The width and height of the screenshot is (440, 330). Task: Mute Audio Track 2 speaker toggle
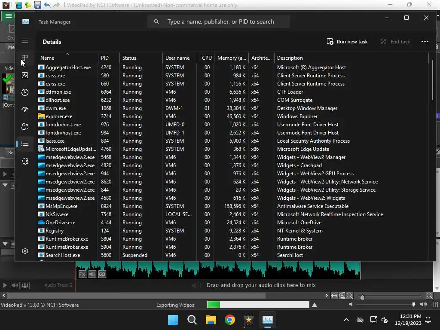click(x=15, y=285)
